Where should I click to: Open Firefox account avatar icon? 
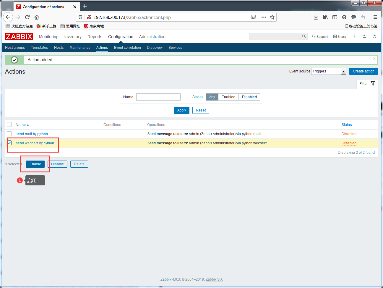344,17
